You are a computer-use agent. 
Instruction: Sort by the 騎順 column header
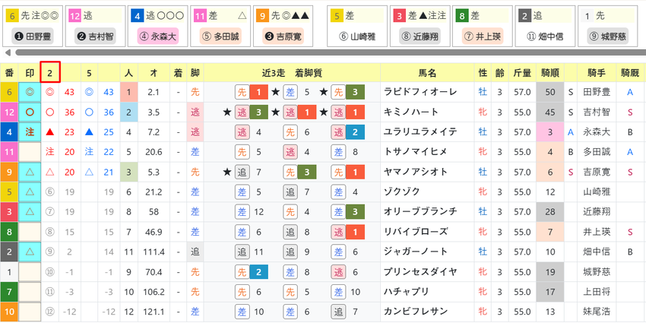click(550, 73)
